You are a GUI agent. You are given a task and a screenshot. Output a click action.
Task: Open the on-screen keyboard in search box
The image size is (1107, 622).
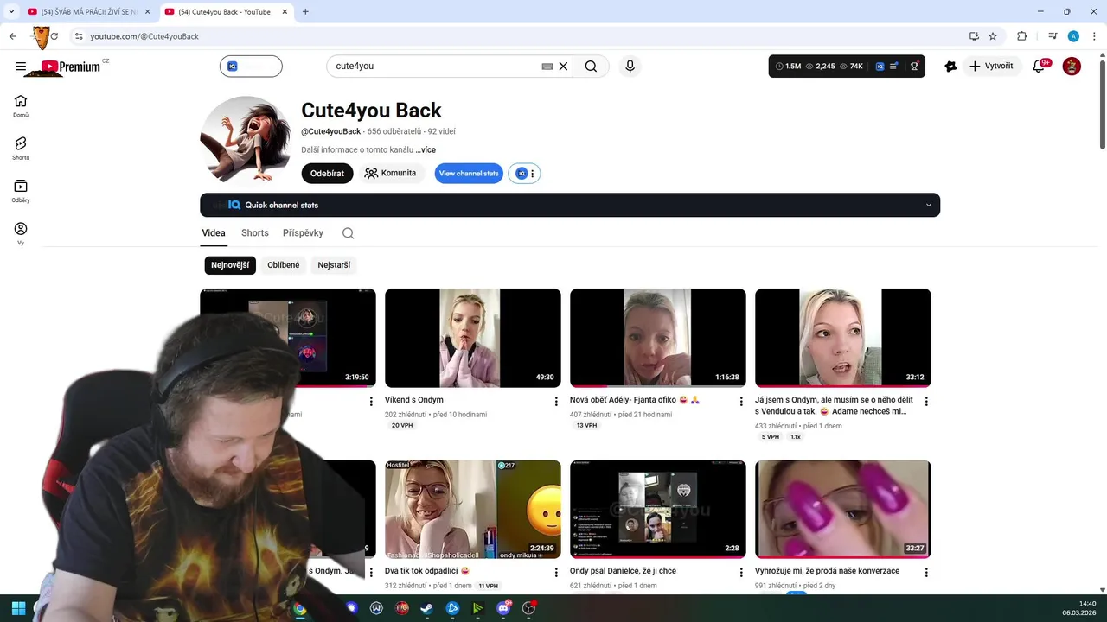547,67
